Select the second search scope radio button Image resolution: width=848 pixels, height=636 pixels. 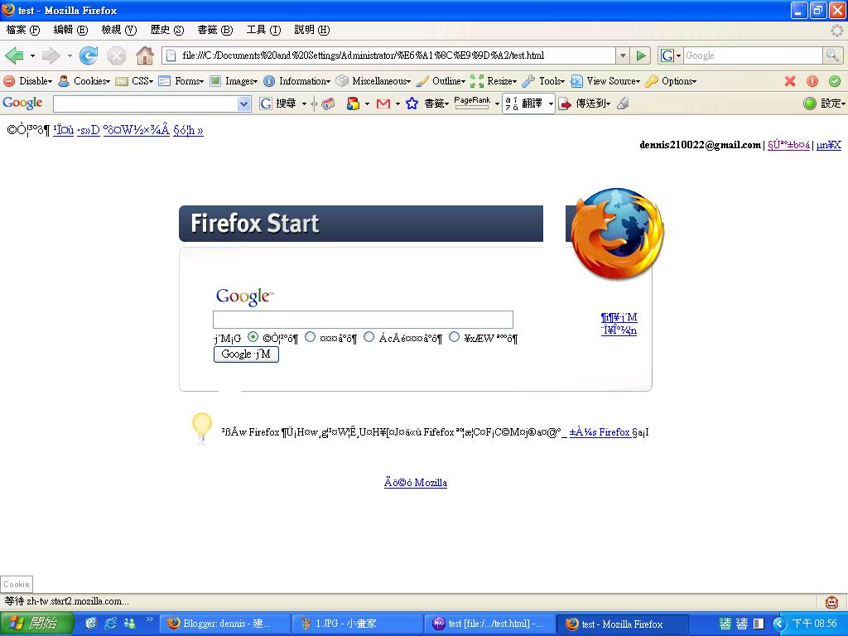(310, 337)
